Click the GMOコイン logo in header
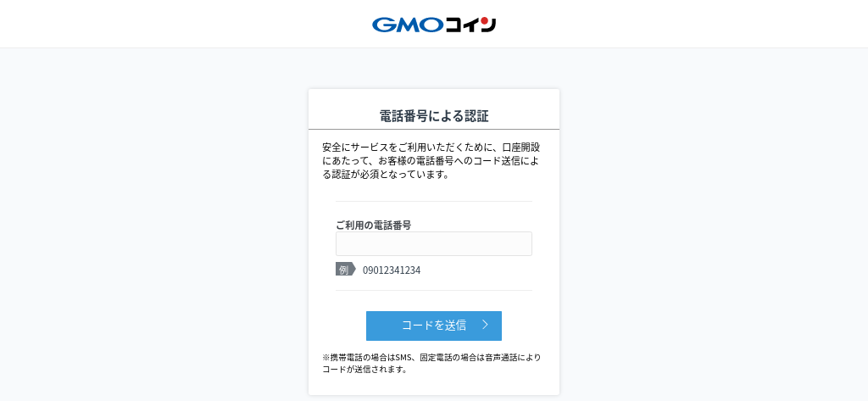This screenshot has height=401, width=868. (434, 25)
